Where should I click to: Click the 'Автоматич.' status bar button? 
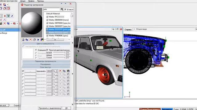167,109
